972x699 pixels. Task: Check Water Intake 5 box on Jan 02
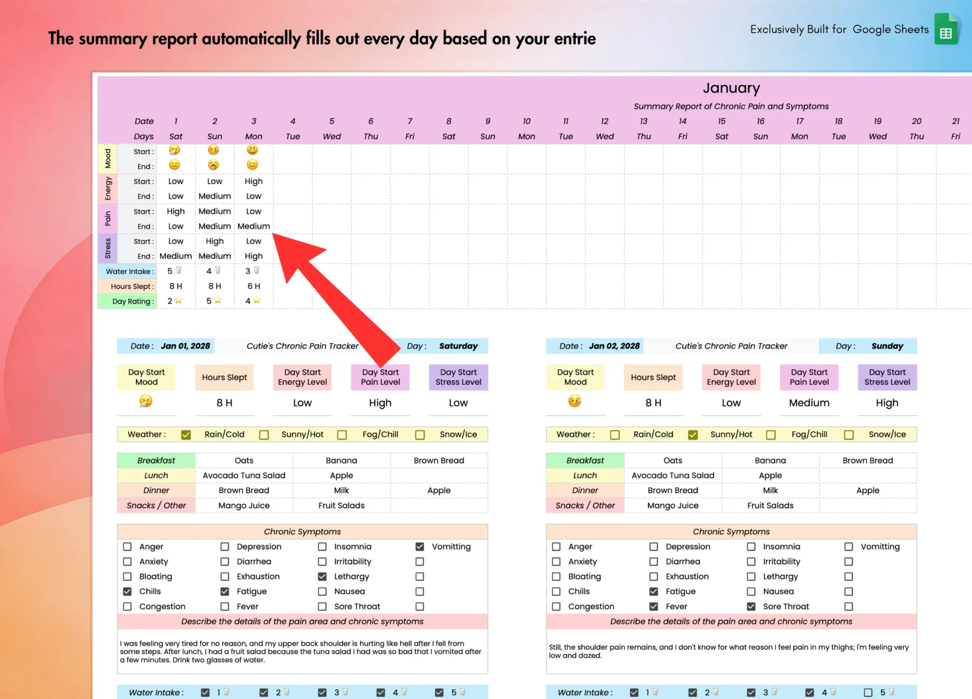(x=868, y=693)
